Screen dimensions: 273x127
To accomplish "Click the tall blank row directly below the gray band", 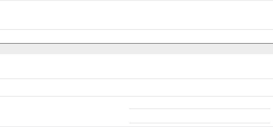I will pos(136,66).
